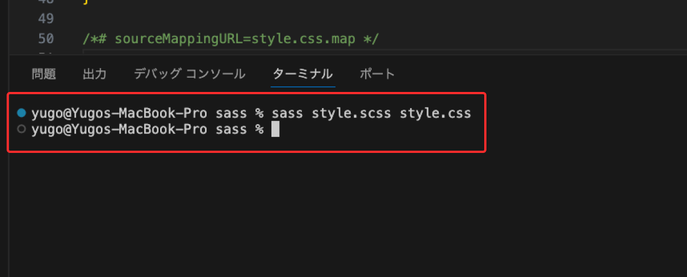Open the 問題 panel tab
Viewport: 687px width, 277px height.
point(44,74)
